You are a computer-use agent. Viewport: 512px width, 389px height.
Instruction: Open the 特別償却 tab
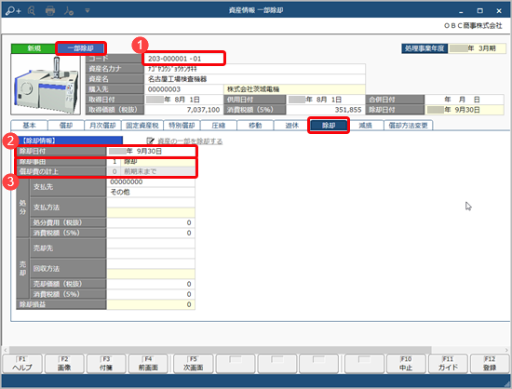[x=182, y=126]
